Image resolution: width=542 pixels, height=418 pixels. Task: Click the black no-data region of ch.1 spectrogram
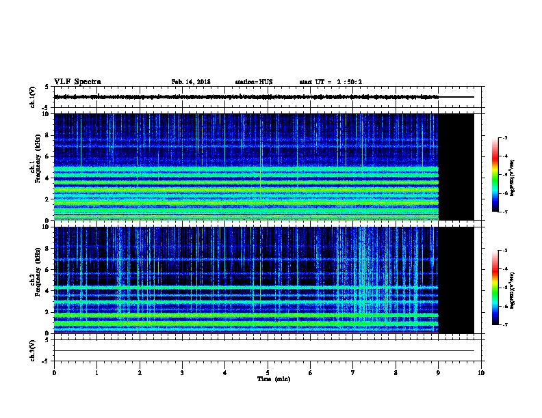(456, 167)
